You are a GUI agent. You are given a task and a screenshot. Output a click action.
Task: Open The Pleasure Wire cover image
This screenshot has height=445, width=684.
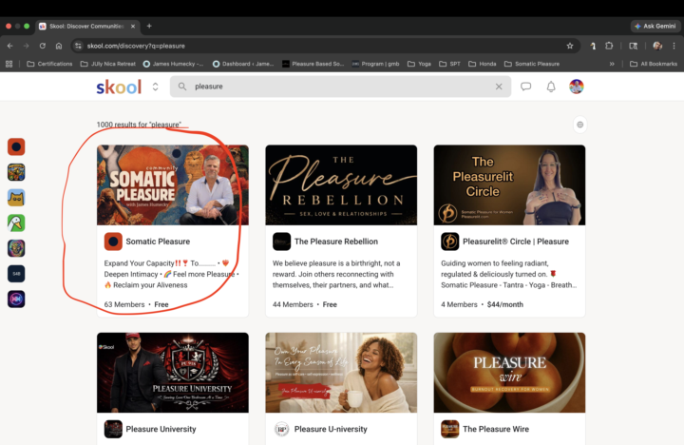coord(509,373)
